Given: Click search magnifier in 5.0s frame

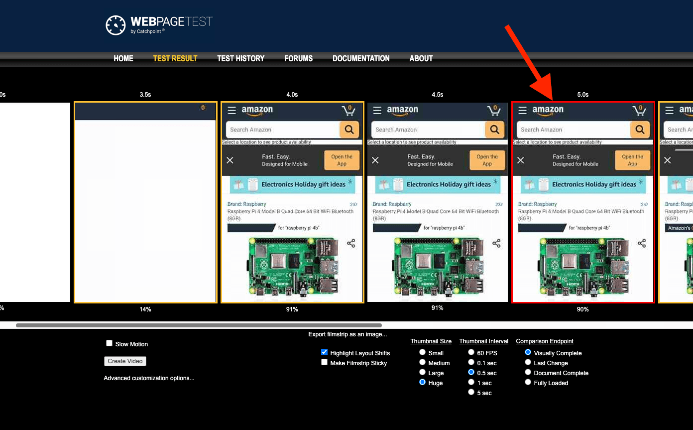Looking at the screenshot, I should tap(640, 130).
